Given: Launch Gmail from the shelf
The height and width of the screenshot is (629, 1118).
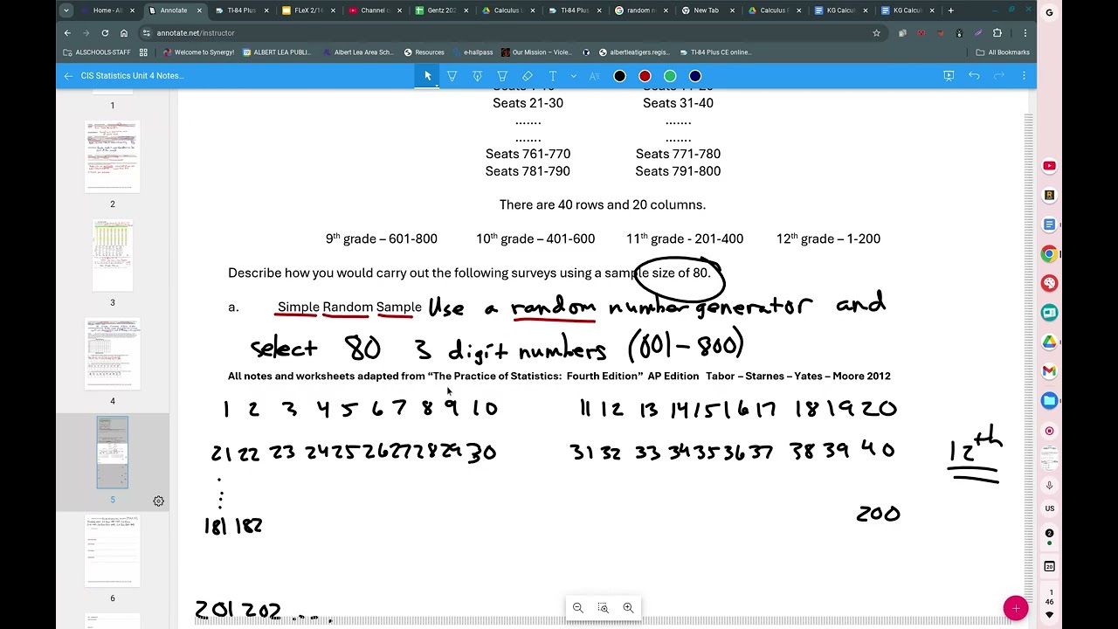Looking at the screenshot, I should click(1049, 371).
